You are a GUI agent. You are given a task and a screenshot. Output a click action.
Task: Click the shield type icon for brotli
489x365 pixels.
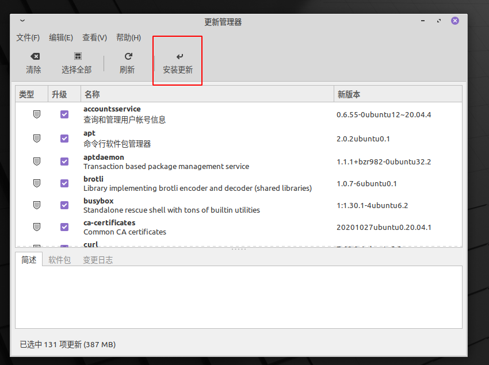(37, 183)
